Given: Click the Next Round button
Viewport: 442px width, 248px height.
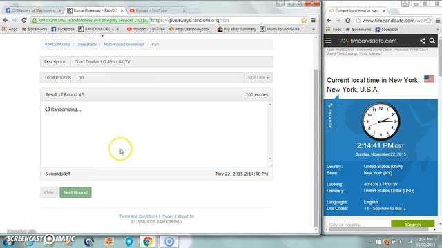Looking at the screenshot, I should tap(75, 192).
